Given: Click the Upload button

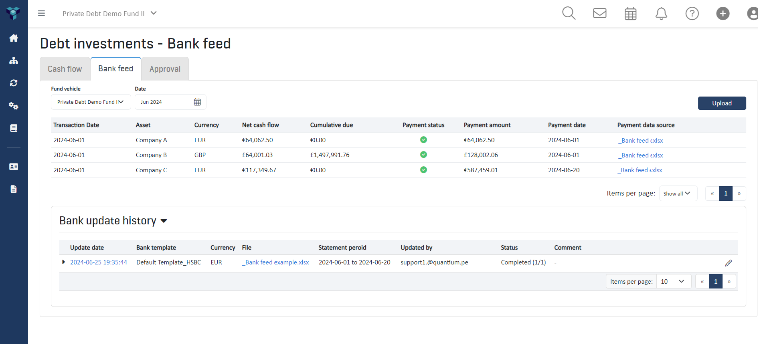Looking at the screenshot, I should [722, 103].
